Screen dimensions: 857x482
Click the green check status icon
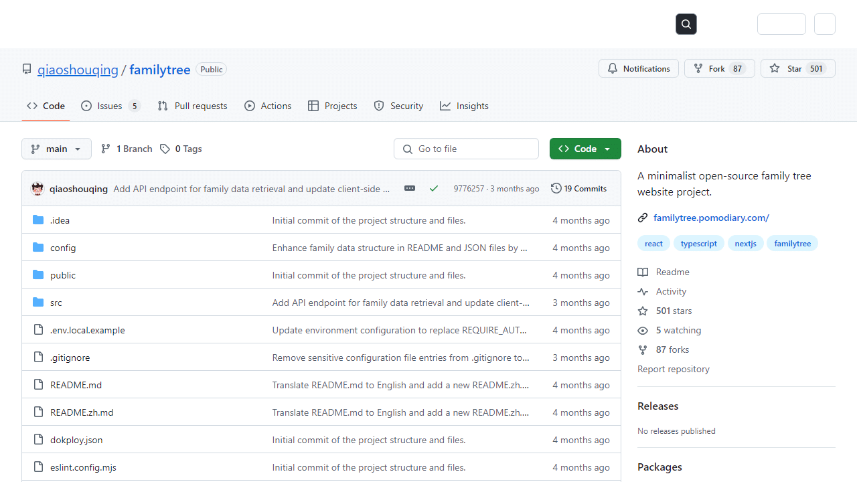point(434,189)
